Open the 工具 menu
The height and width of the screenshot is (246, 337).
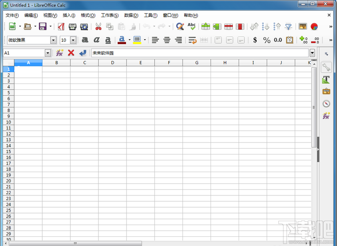(149, 15)
